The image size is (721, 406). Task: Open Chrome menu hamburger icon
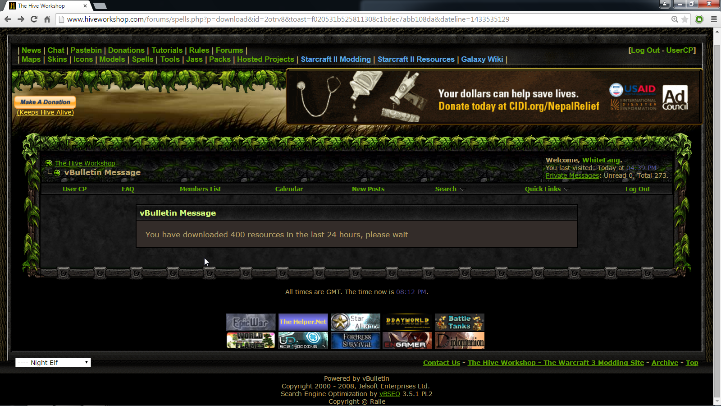tap(714, 19)
